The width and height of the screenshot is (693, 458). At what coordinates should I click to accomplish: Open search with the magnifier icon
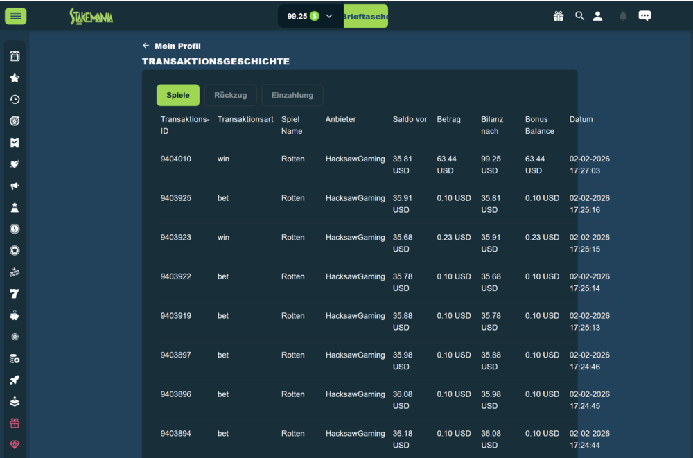point(579,16)
